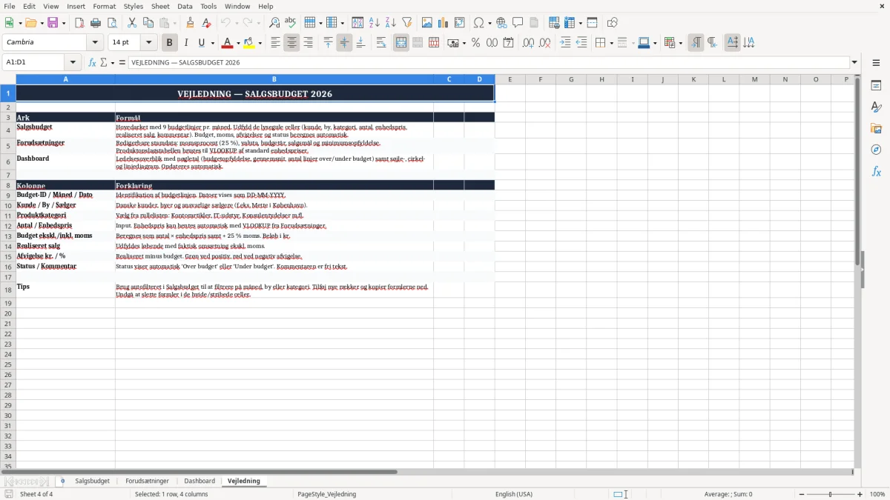Open the Sheet menu
Viewport: 890px width, 500px height.
click(x=160, y=6)
